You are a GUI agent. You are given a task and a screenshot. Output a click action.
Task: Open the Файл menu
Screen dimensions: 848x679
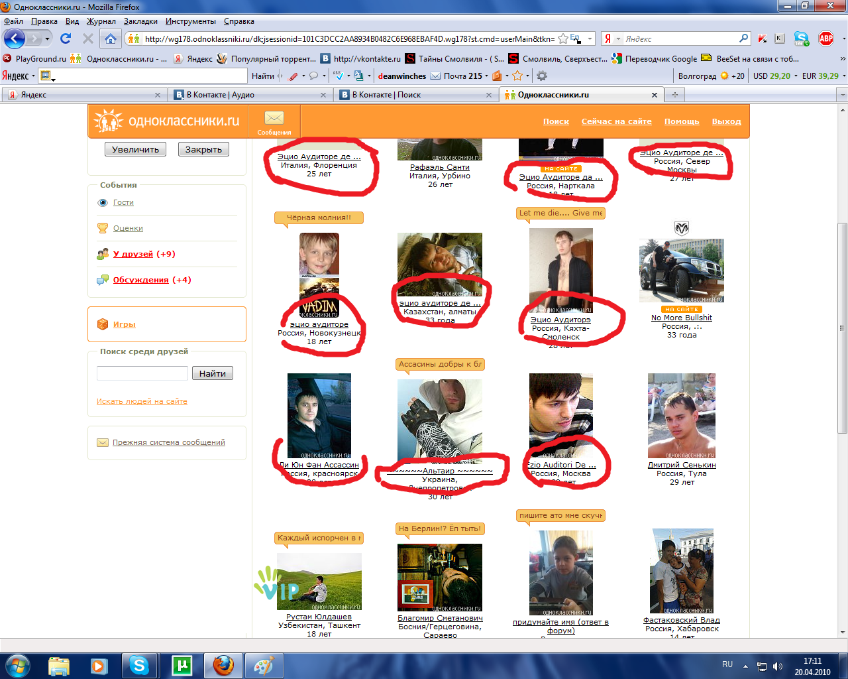point(13,21)
